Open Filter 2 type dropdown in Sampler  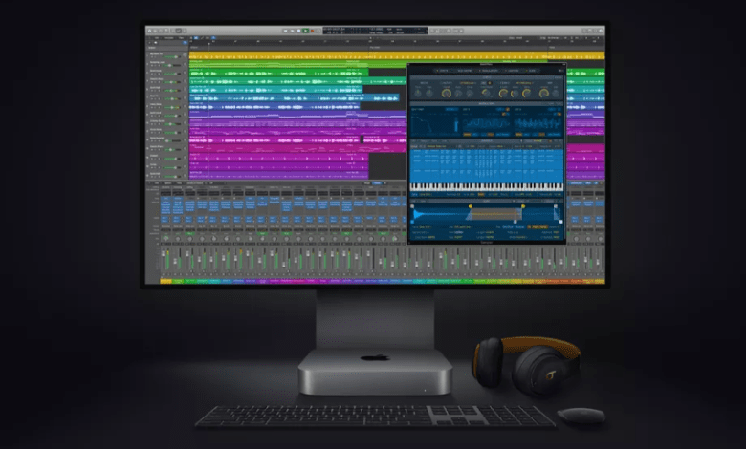click(x=524, y=83)
